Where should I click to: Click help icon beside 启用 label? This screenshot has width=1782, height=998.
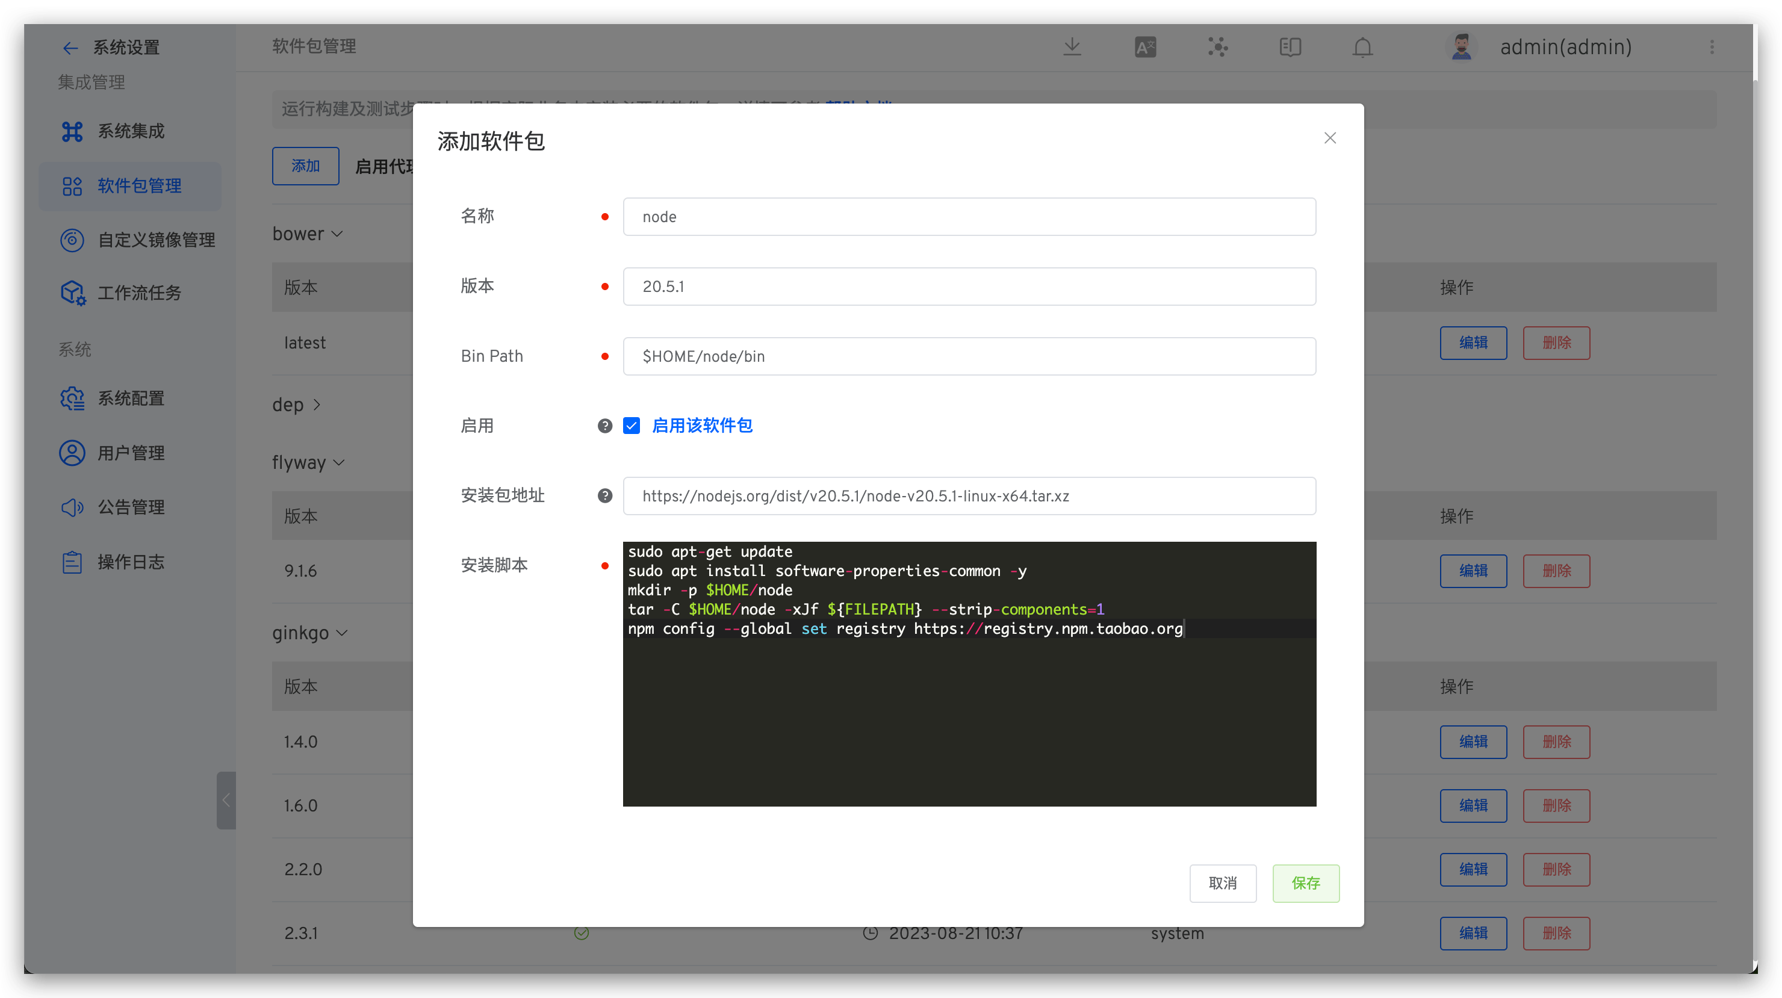point(604,426)
